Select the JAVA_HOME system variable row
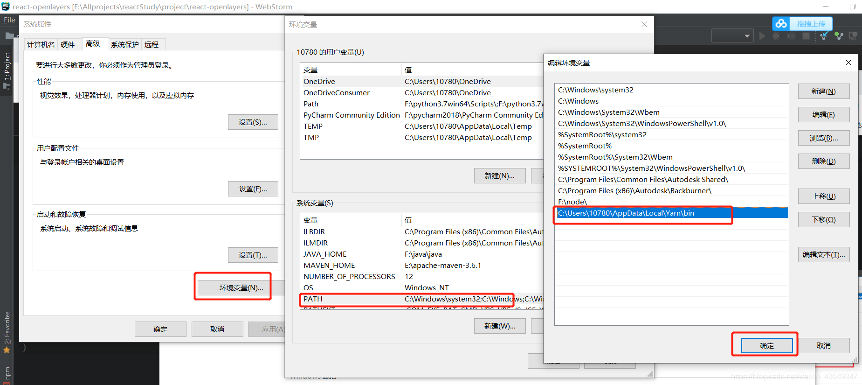 pyautogui.click(x=422, y=254)
